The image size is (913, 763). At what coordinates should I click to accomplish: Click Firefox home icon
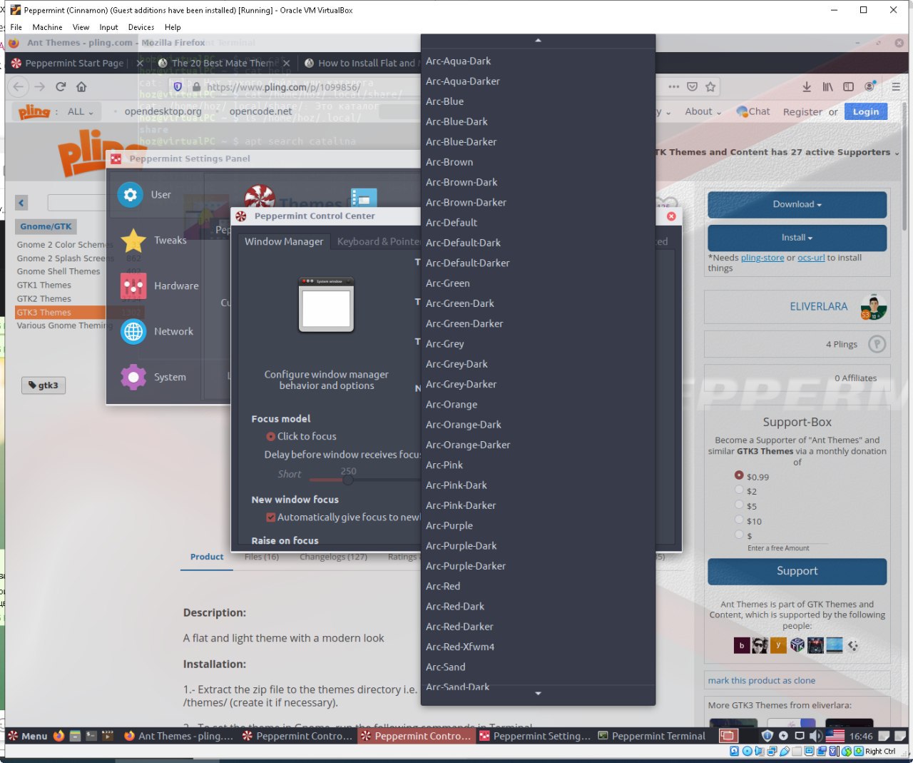click(x=81, y=86)
